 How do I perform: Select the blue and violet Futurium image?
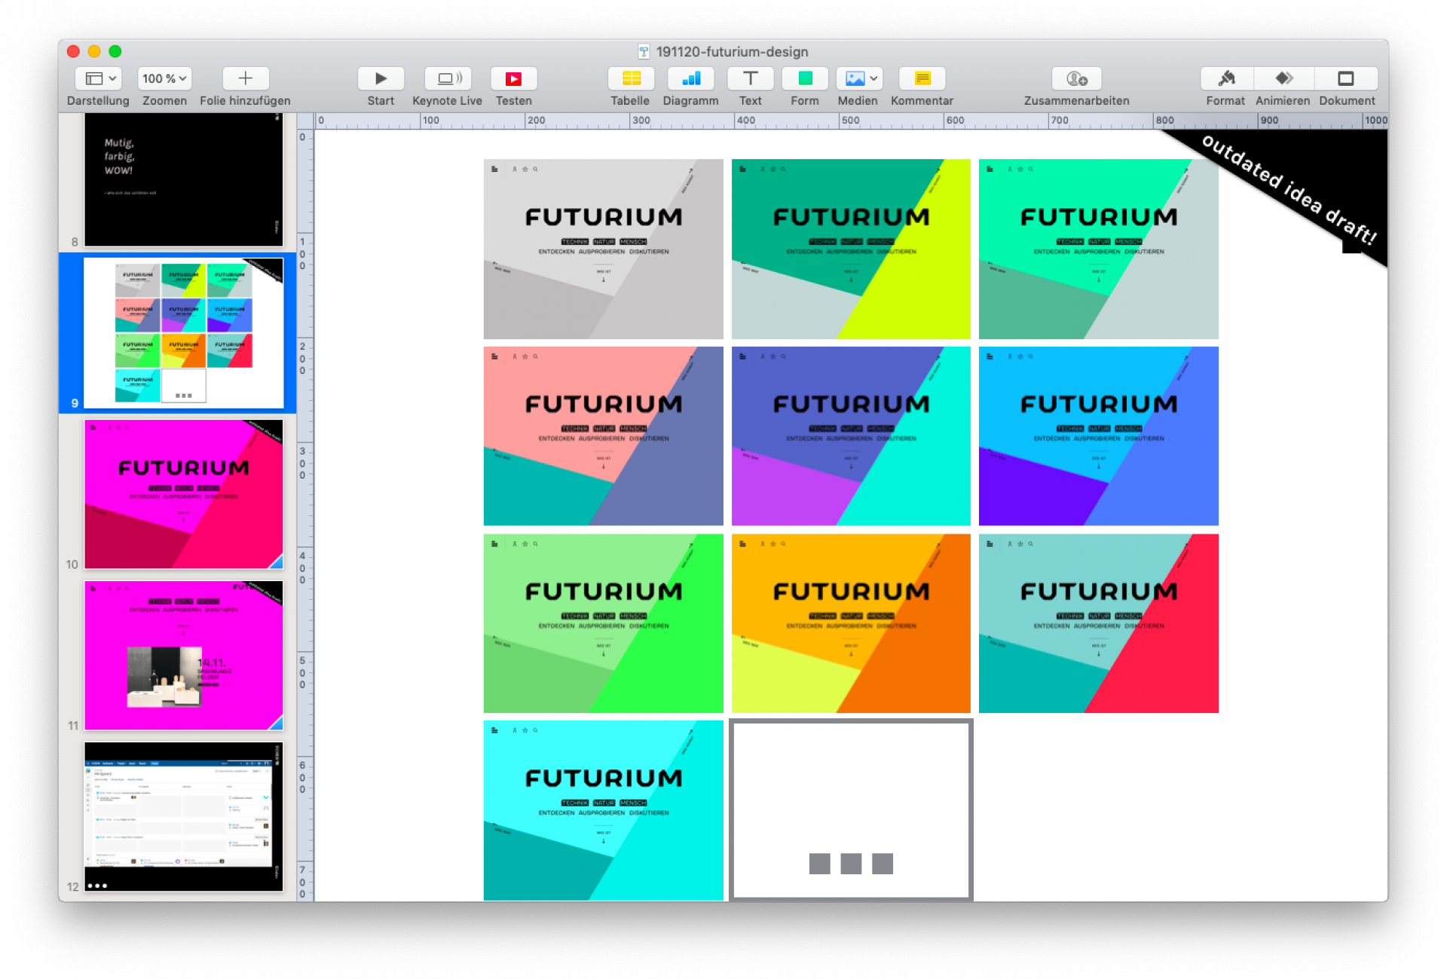point(1098,436)
